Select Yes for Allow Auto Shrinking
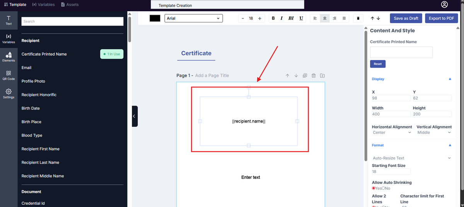 click(x=374, y=188)
